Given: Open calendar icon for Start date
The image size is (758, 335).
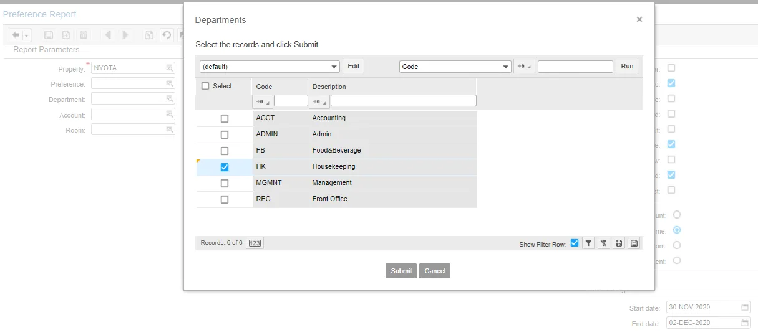Looking at the screenshot, I should [745, 307].
